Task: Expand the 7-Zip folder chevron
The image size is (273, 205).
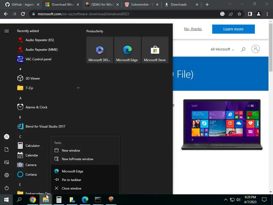Action: pyautogui.click(x=78, y=88)
